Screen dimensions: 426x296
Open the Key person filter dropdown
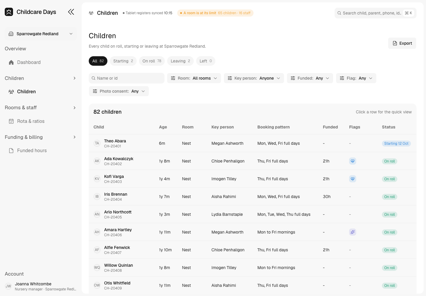254,78
